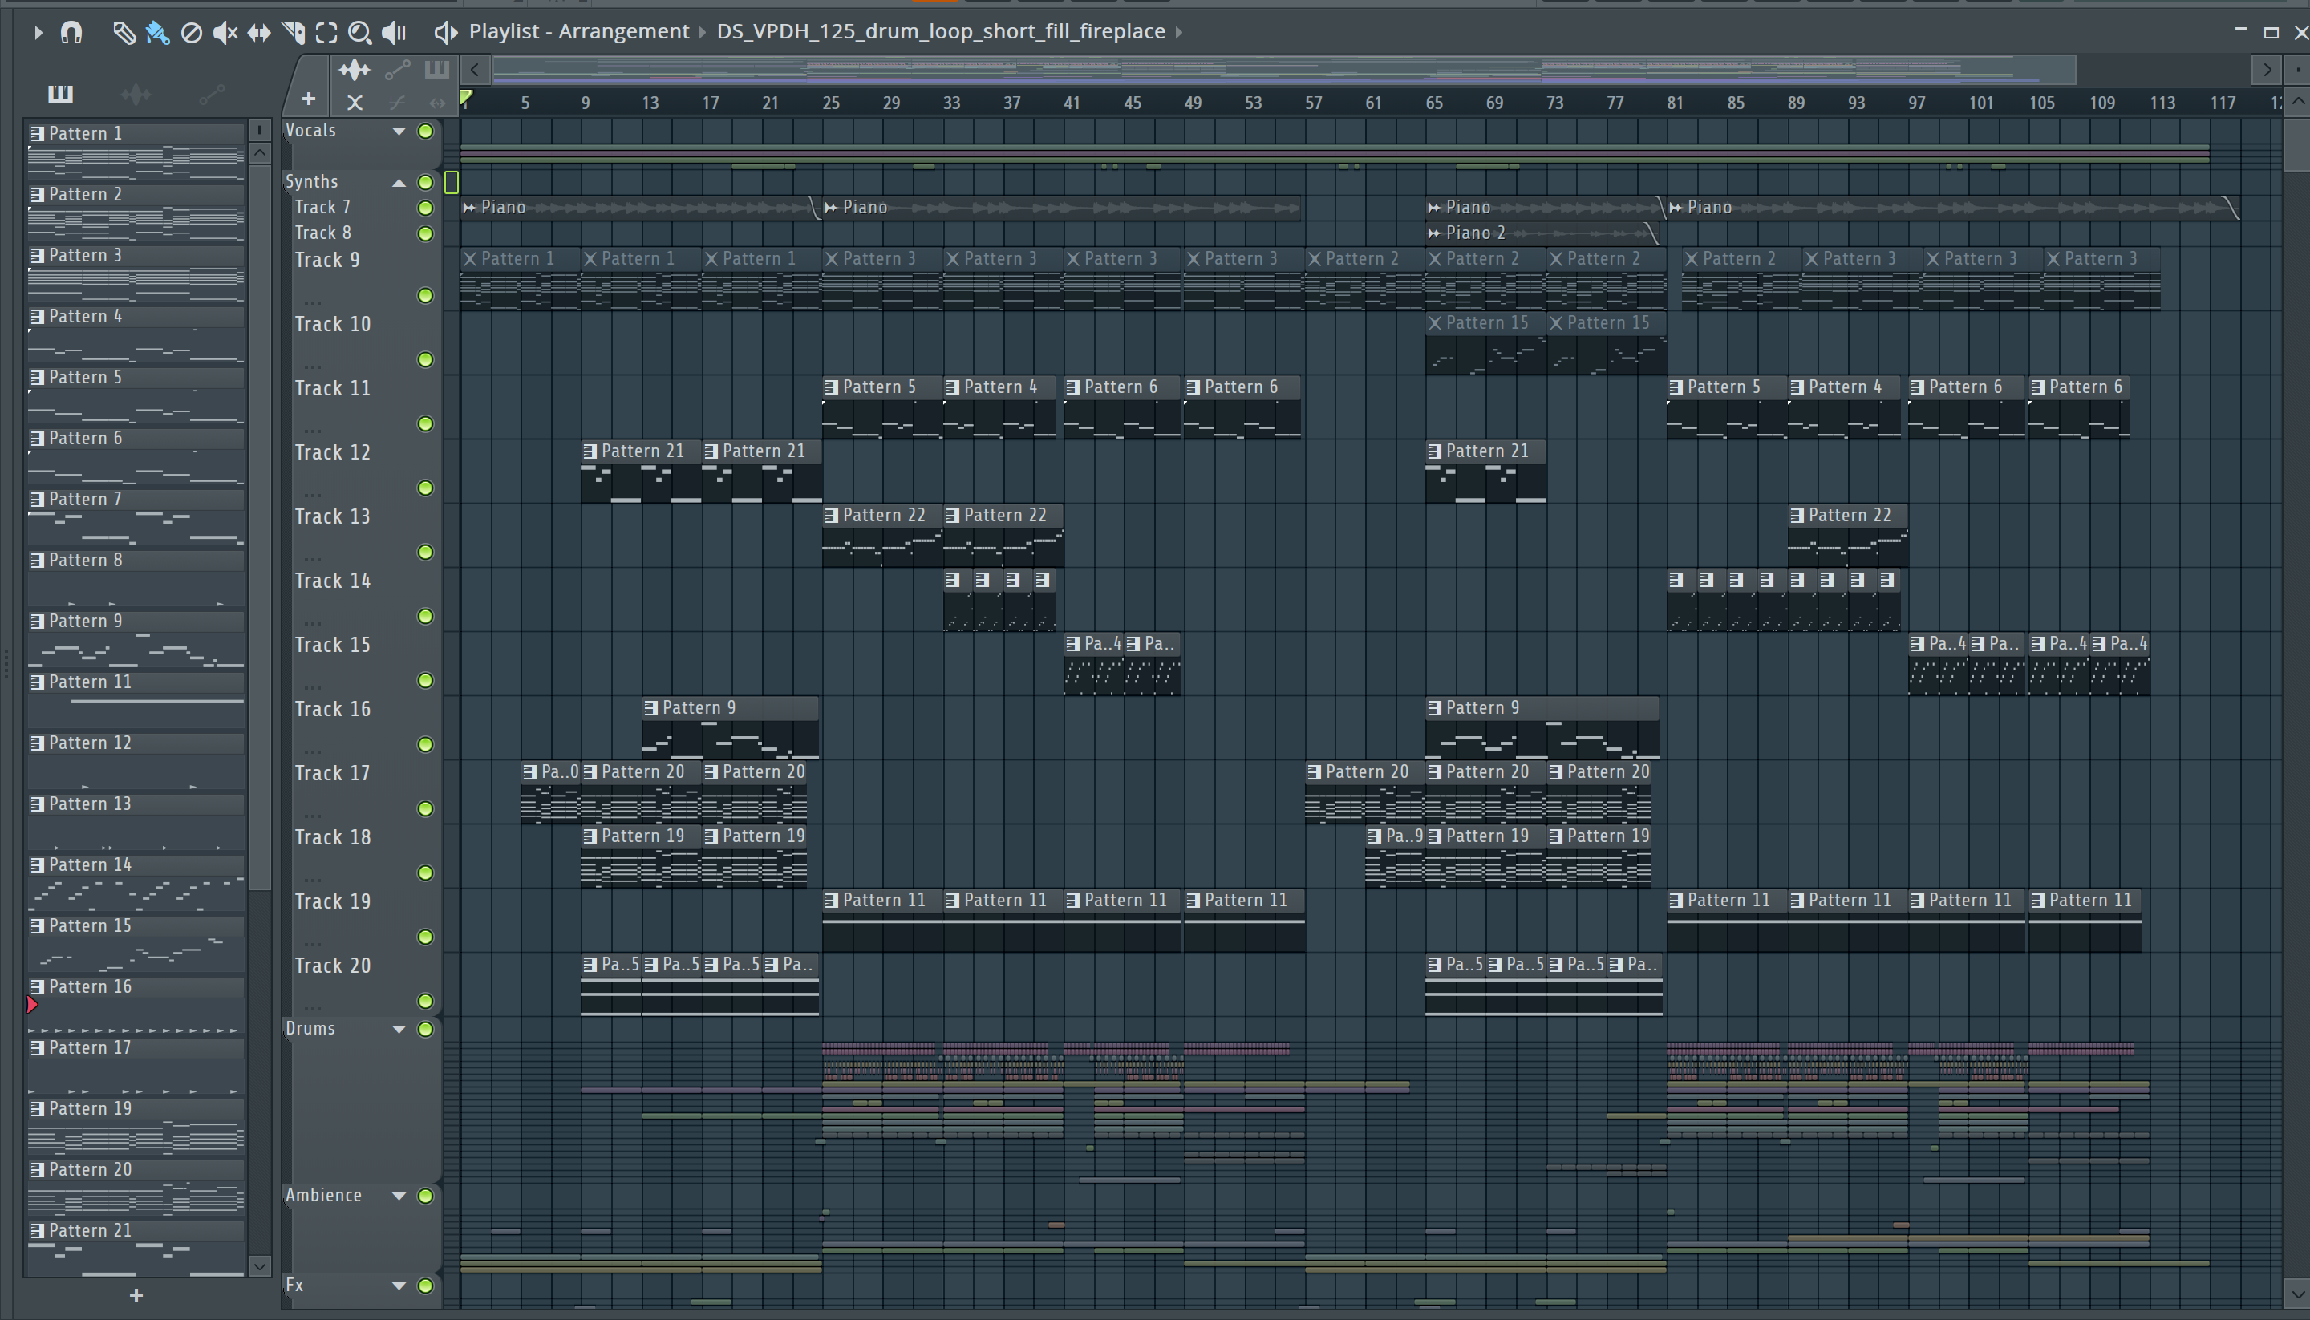Open menu of first Pattern 9 clip on Track 16
Image resolution: width=2310 pixels, height=1320 pixels.
[x=651, y=708]
